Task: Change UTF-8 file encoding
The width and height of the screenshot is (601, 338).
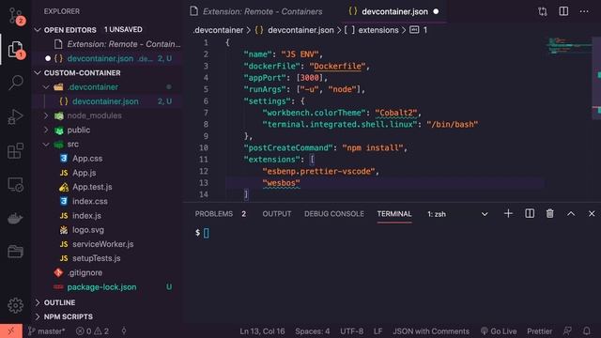Action: click(x=351, y=331)
